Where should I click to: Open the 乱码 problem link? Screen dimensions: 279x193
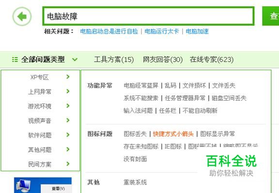click(170, 86)
